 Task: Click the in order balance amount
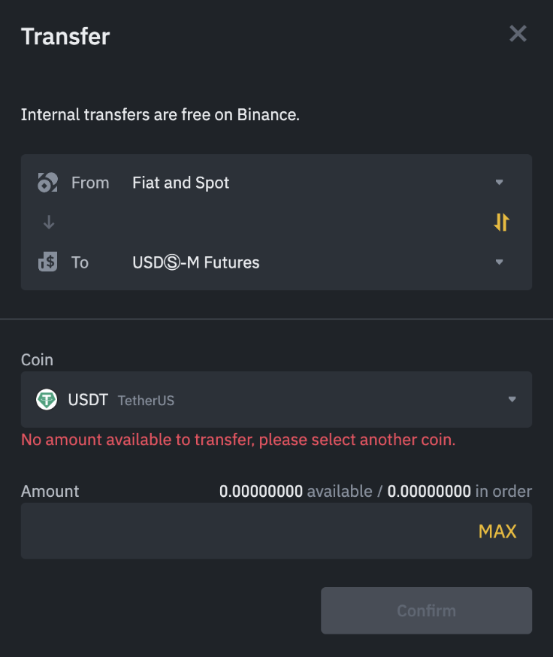(x=429, y=492)
